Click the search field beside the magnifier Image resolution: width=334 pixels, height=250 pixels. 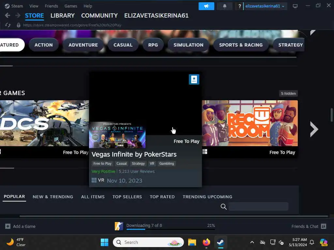[x=258, y=206]
